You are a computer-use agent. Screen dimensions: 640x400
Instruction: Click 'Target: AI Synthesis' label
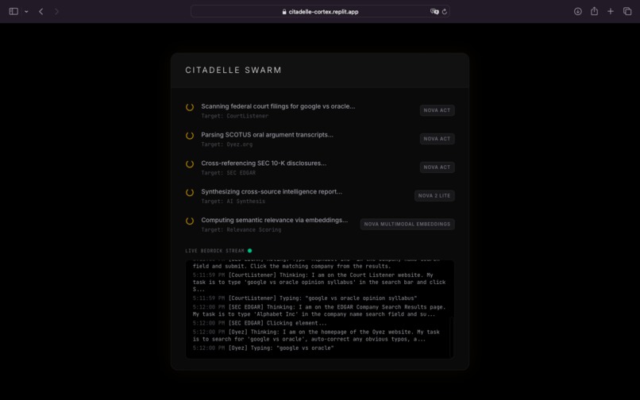[x=233, y=202]
